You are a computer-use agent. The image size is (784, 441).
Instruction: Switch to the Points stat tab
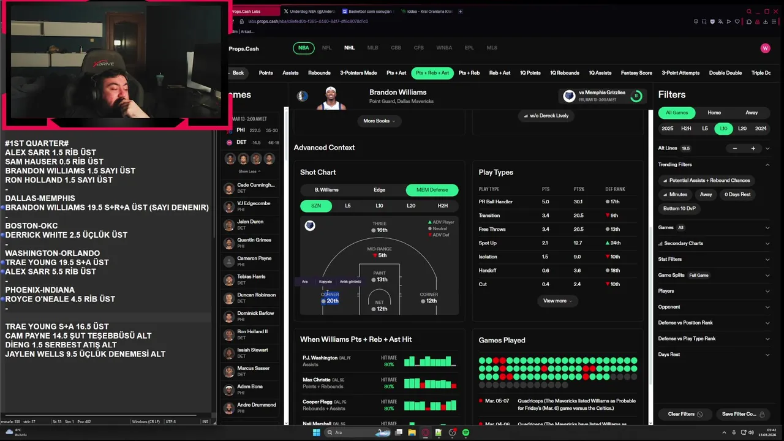coord(266,73)
